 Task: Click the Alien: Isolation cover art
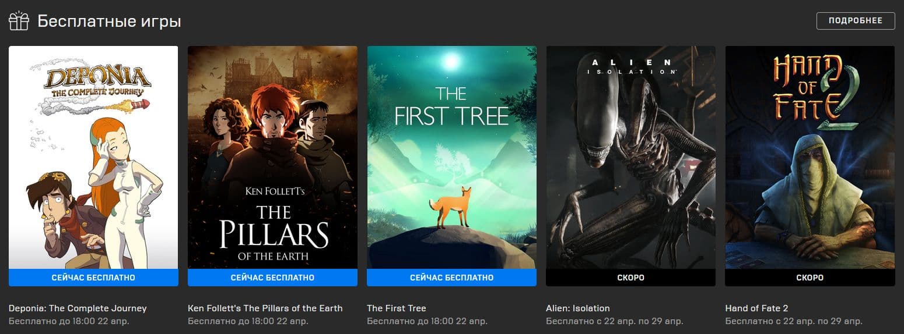[630, 157]
